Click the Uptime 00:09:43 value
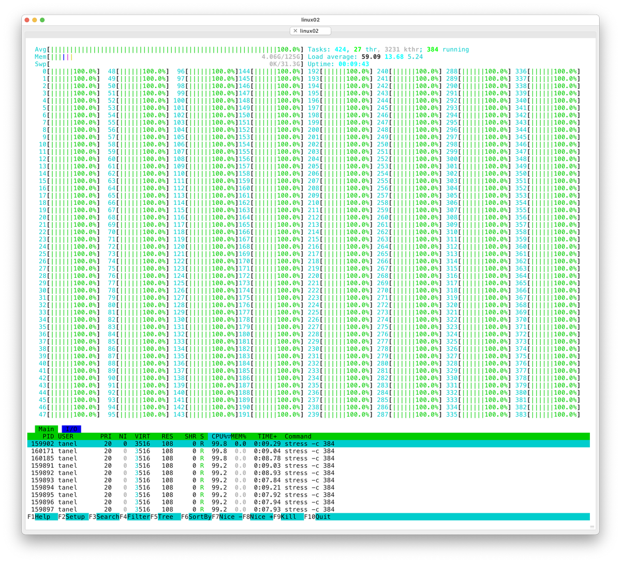Image resolution: width=621 pixels, height=563 pixels. 354,64
